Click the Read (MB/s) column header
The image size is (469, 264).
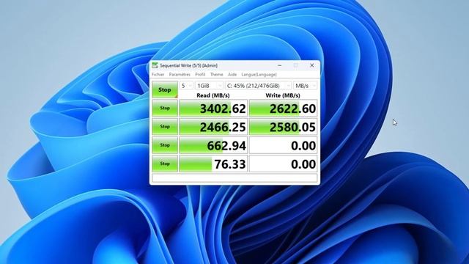tap(213, 95)
